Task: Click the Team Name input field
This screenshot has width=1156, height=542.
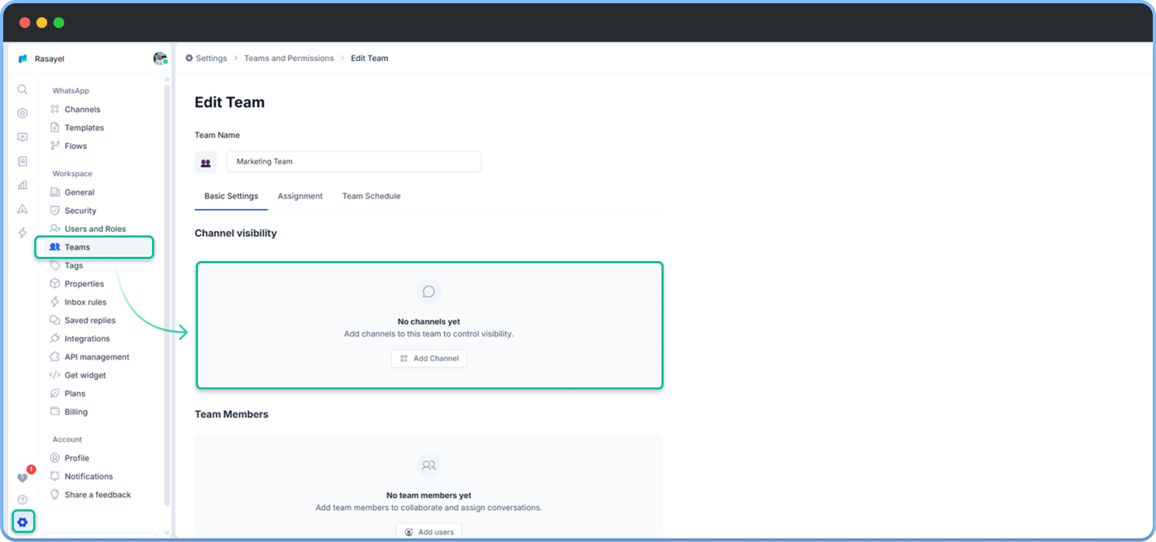Action: click(354, 162)
